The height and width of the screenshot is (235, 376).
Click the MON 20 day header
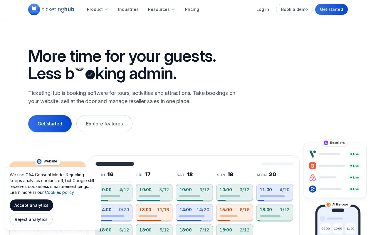coord(266,174)
